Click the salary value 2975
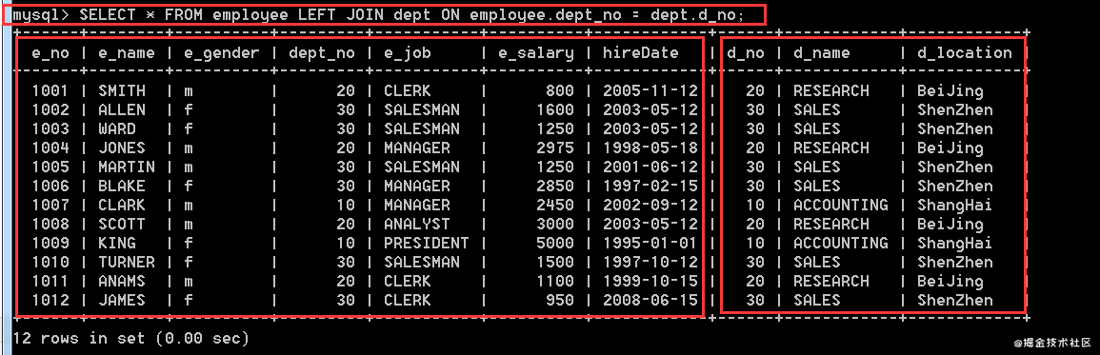 coord(555,148)
